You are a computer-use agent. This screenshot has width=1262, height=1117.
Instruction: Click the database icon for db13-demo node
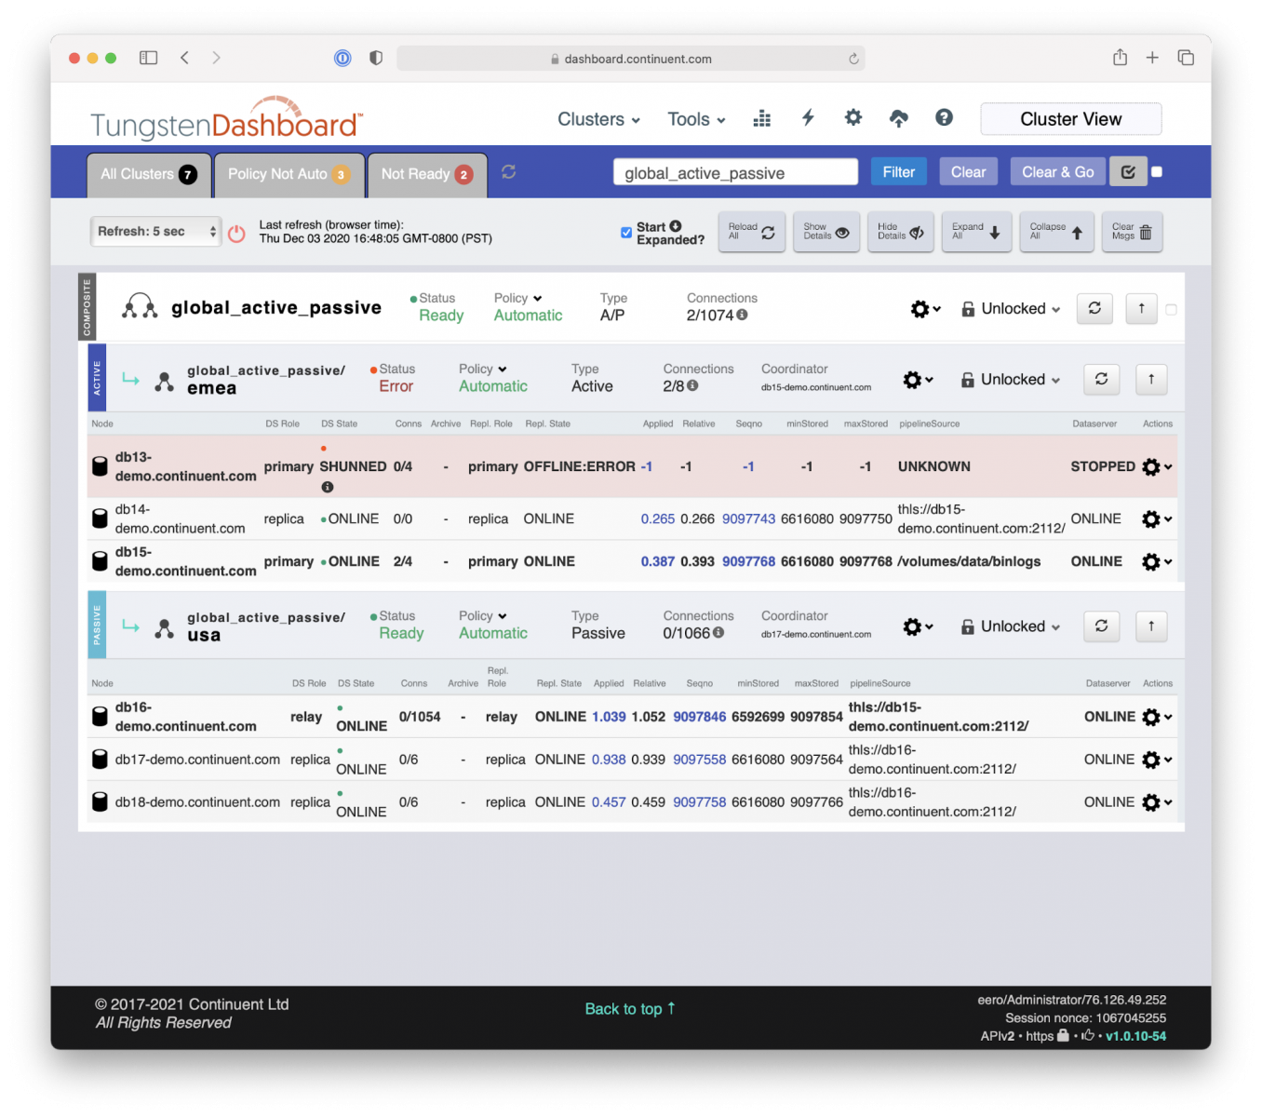click(x=100, y=466)
